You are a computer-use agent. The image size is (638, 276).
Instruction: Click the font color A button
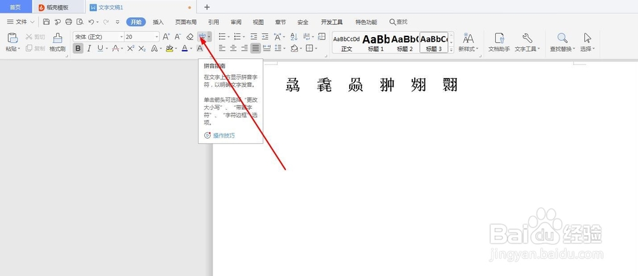pos(185,49)
